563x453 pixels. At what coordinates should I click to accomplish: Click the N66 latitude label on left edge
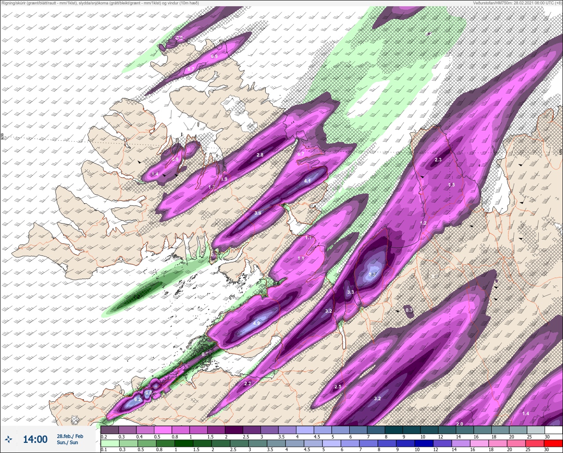point(2,137)
